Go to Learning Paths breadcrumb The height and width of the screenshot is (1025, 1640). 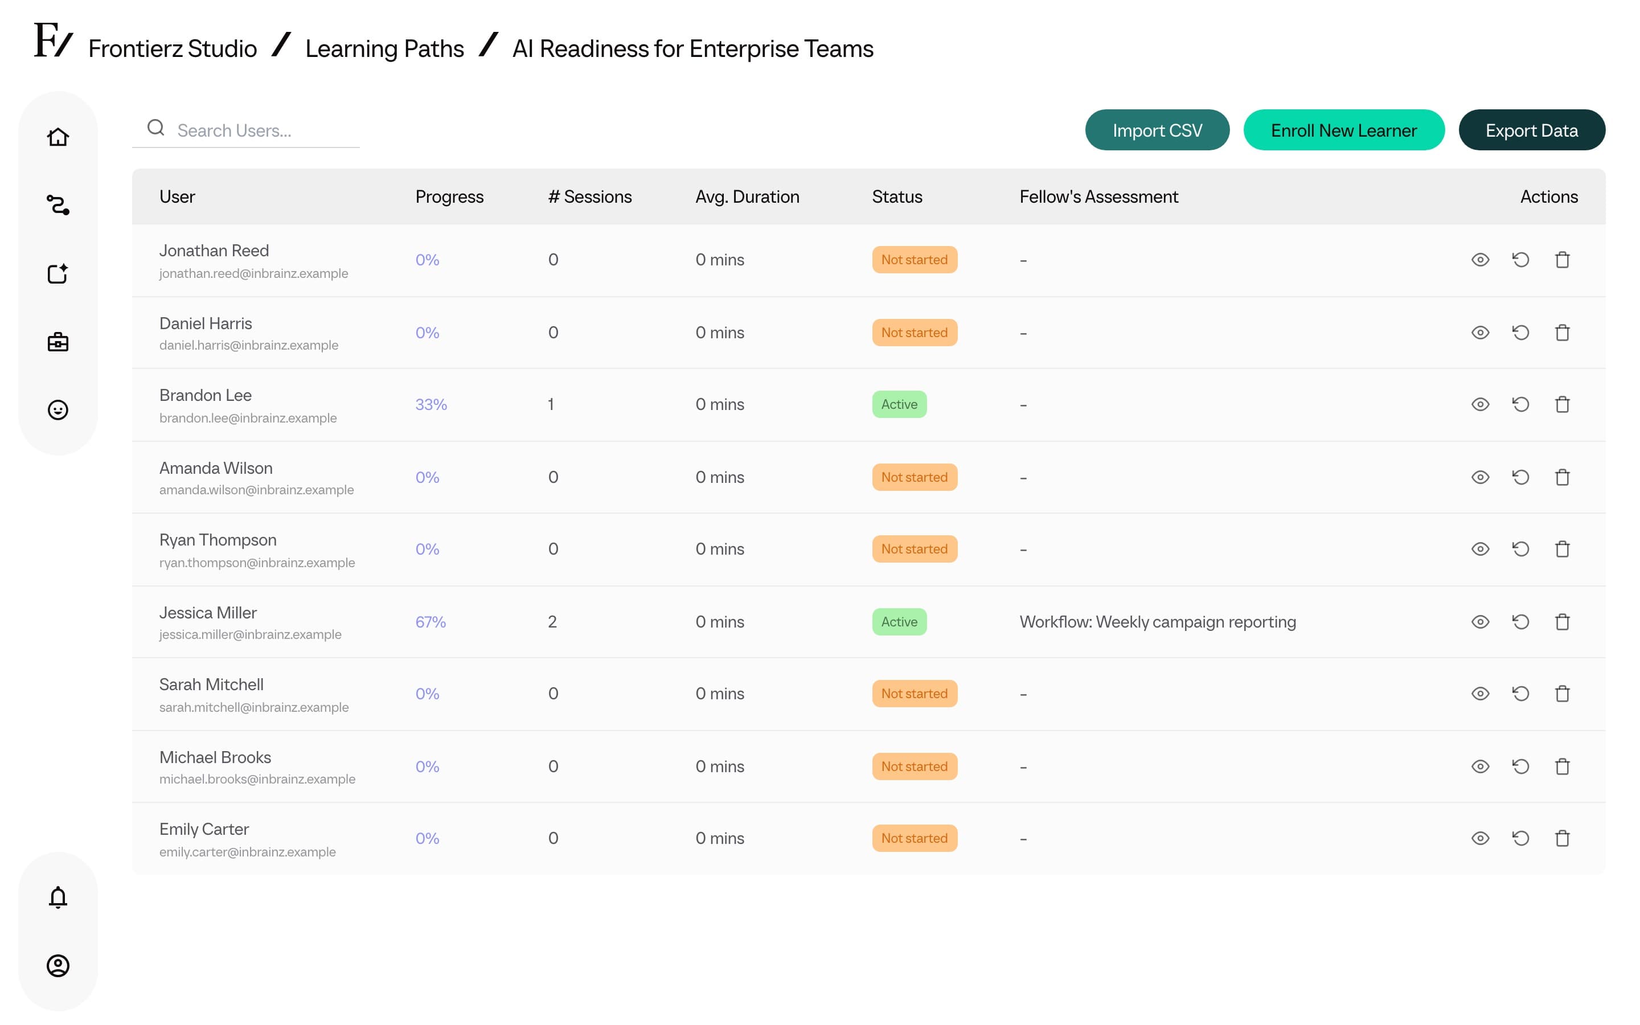coord(384,49)
